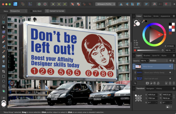Switch to the Designer Persona
Image resolution: width=176 pixels, height=114 pixels.
pyautogui.click(x=15, y=4)
